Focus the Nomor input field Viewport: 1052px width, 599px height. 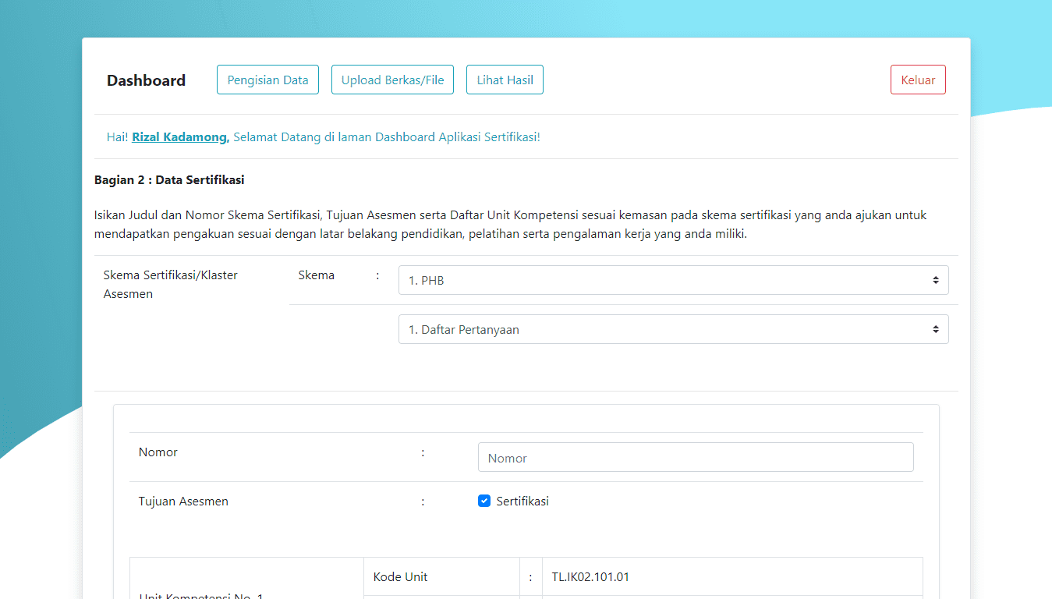click(x=695, y=458)
